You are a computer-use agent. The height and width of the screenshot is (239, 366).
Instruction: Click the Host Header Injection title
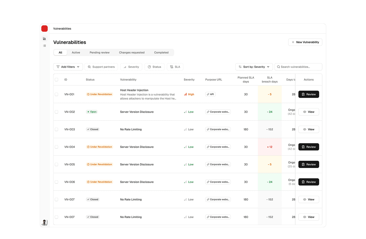[134, 90]
